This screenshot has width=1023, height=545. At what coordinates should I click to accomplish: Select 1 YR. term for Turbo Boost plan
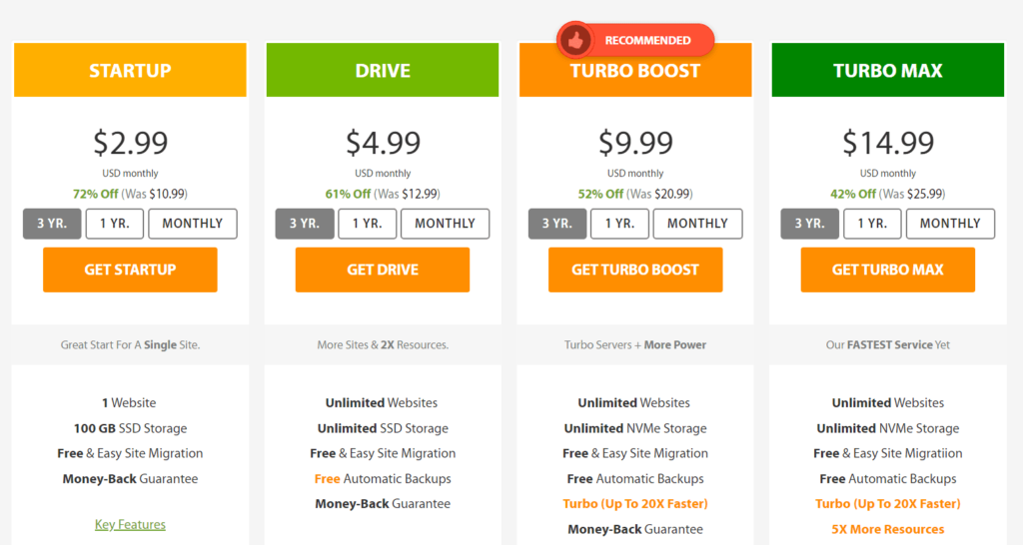click(x=619, y=224)
